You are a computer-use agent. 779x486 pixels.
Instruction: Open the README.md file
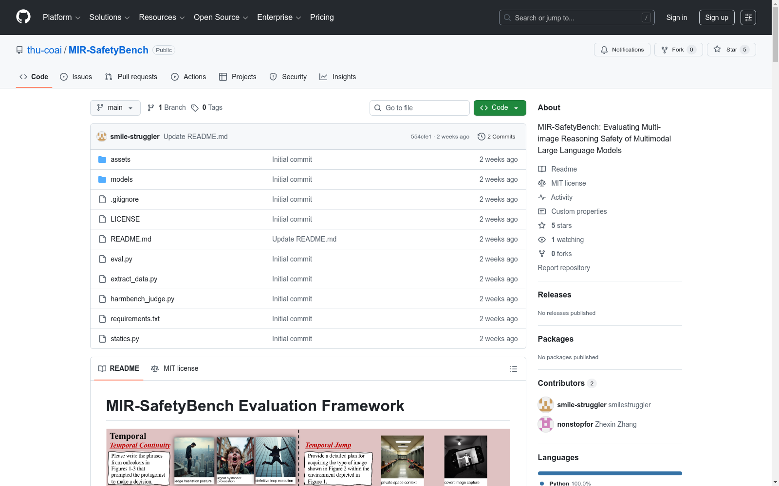click(x=131, y=239)
